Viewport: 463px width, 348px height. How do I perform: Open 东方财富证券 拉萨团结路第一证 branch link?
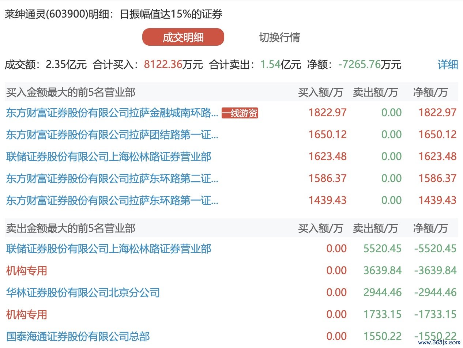(x=112, y=135)
